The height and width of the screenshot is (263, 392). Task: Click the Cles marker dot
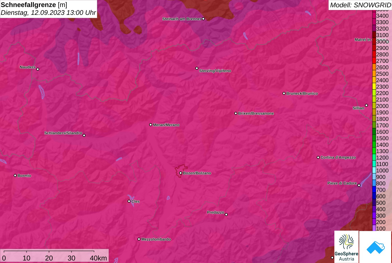click(x=129, y=201)
